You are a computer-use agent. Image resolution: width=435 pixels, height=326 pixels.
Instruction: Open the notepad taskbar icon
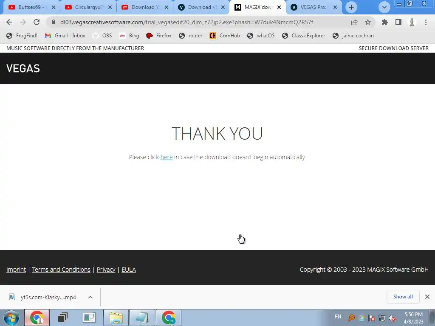142,318
